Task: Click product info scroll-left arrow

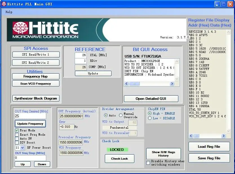Action: tap(127, 83)
